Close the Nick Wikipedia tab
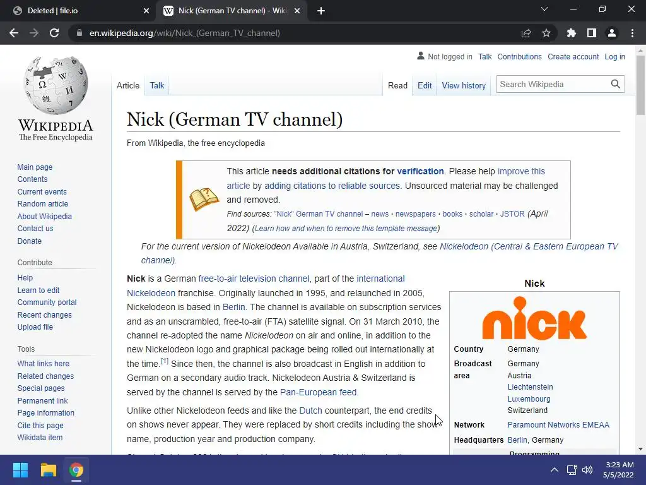The width and height of the screenshot is (646, 485). click(x=297, y=11)
